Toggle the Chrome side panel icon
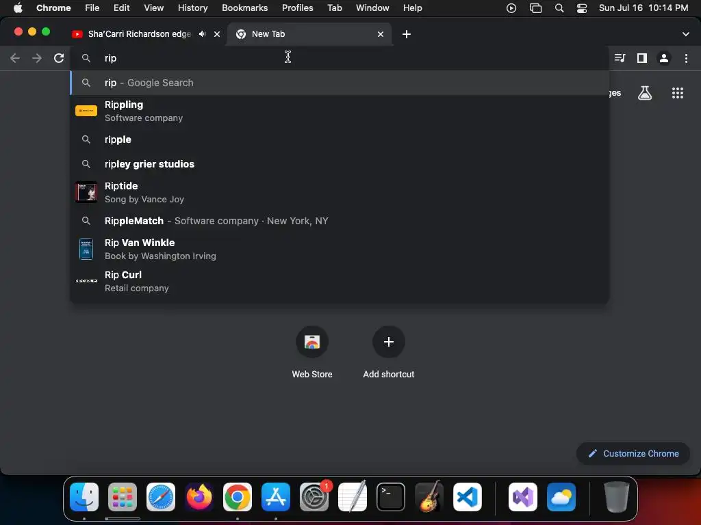Screen dimensions: 701x525 (642, 58)
